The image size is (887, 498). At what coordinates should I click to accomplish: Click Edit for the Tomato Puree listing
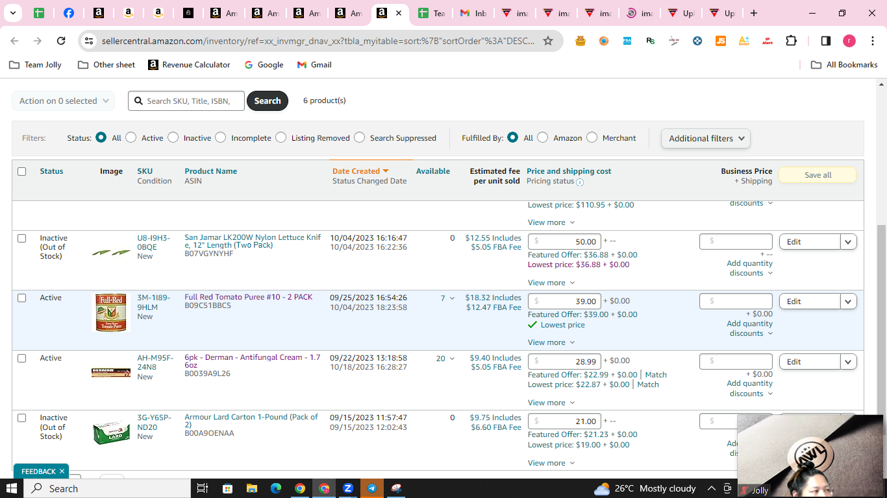pos(810,302)
